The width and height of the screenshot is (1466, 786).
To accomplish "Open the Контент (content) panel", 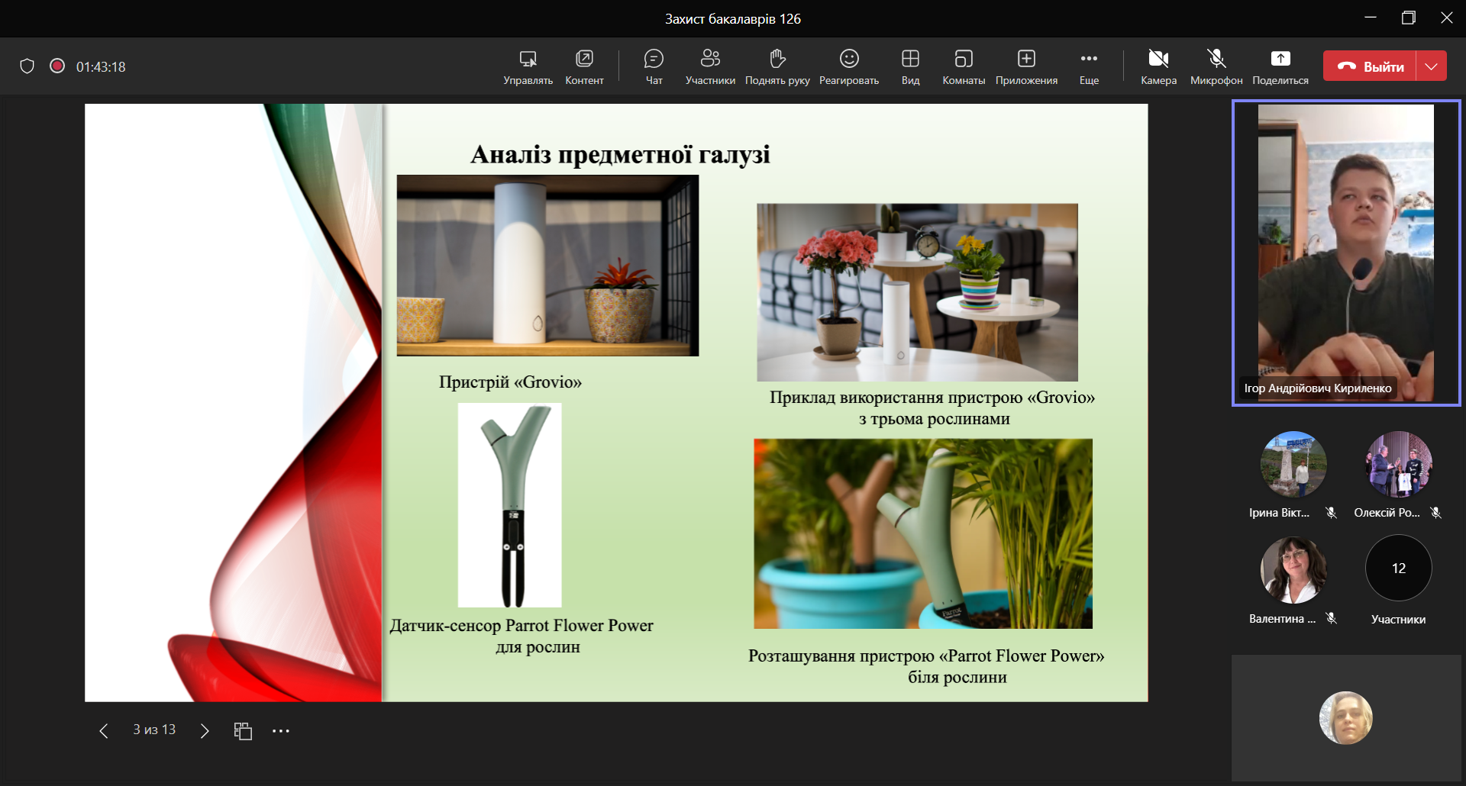I will 584,67.
